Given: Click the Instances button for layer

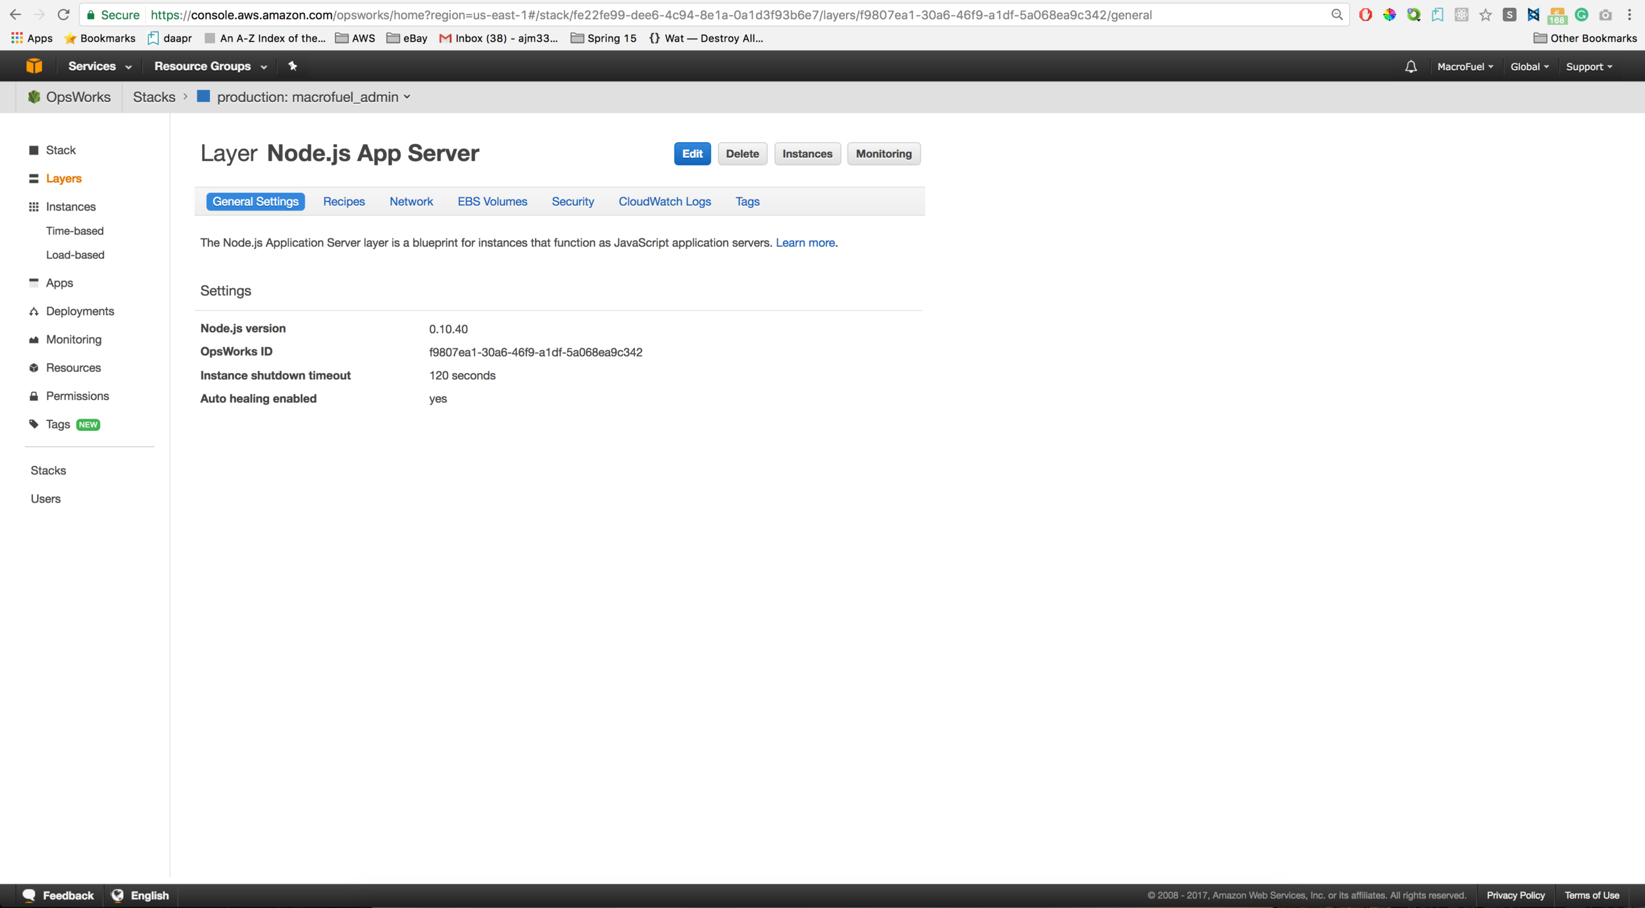Looking at the screenshot, I should coord(806,153).
